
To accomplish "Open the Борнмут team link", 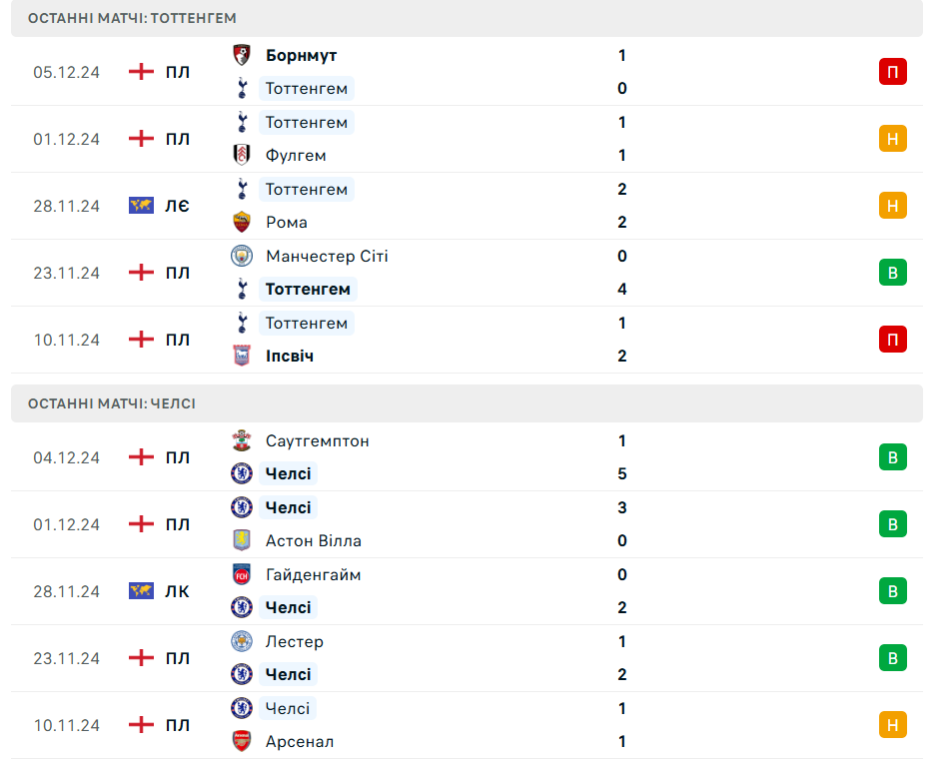I will (301, 56).
